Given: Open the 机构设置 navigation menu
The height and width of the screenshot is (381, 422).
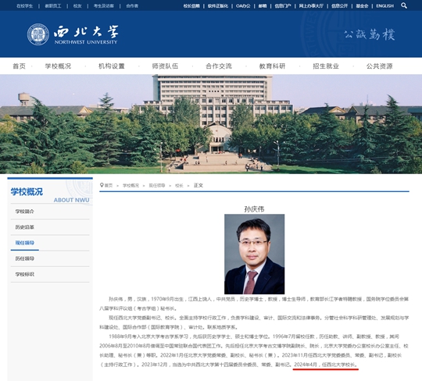Looking at the screenshot, I should 112,66.
